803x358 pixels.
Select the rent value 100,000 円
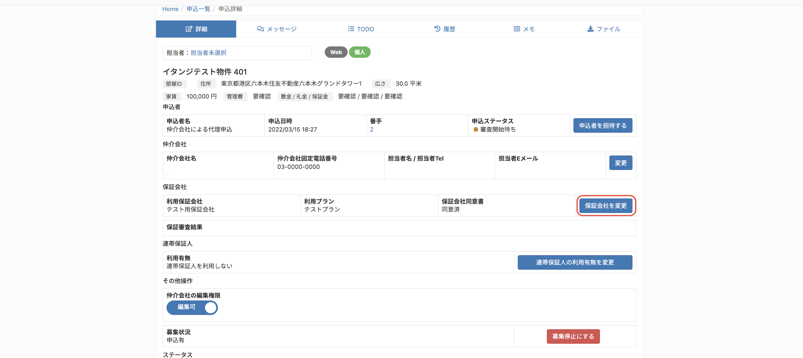[201, 97]
